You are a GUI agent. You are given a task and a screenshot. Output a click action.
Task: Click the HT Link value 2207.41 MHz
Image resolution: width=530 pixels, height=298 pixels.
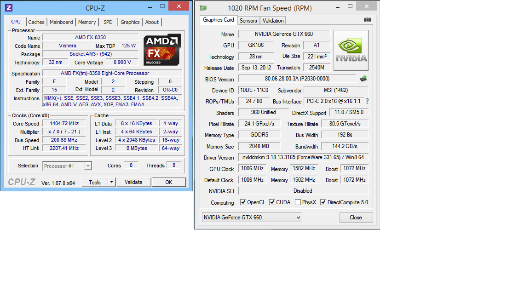(x=64, y=148)
